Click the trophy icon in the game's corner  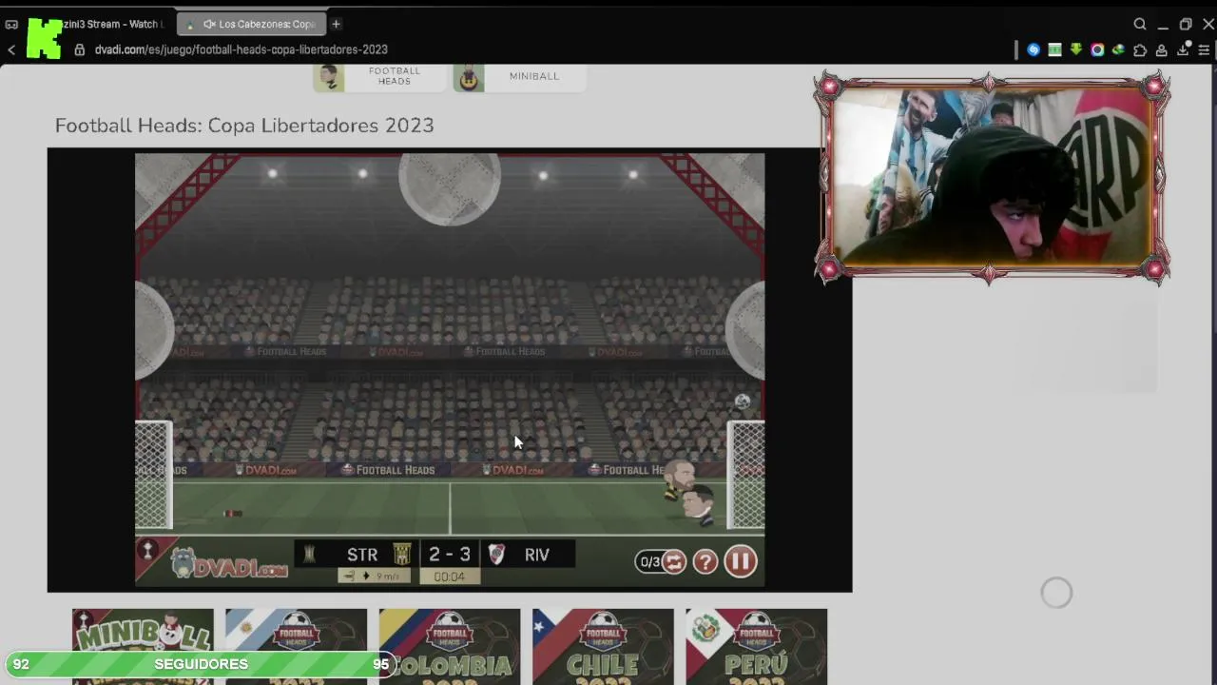pos(148,550)
